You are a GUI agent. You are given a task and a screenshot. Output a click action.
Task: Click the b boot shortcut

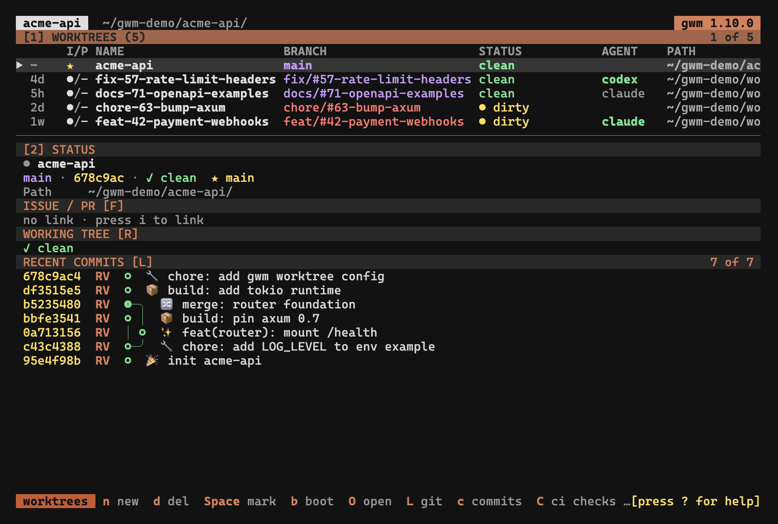coord(312,501)
